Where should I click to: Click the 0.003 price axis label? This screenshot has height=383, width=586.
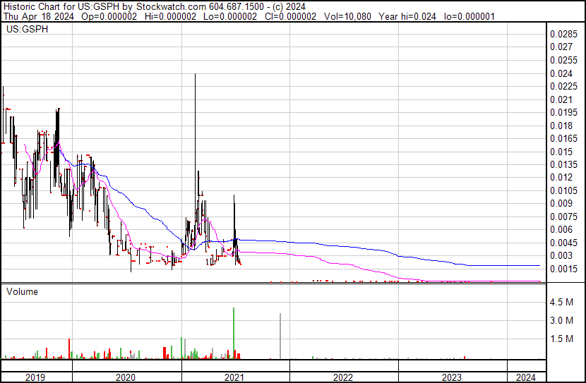click(561, 256)
